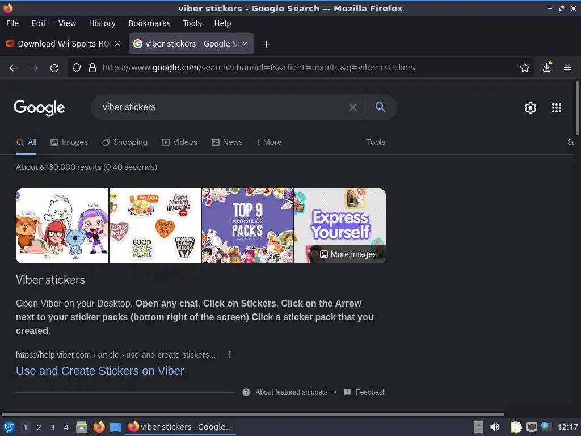Open the Good Morning Handsome stickers thumbnail
Viewport: 581px width, 436px height.
click(155, 226)
